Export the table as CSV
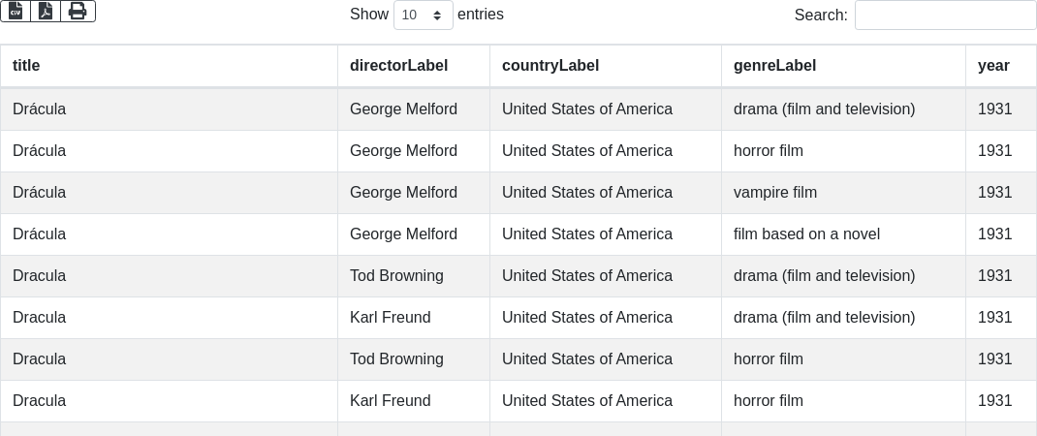Image resolution: width=1037 pixels, height=436 pixels. pos(16,11)
